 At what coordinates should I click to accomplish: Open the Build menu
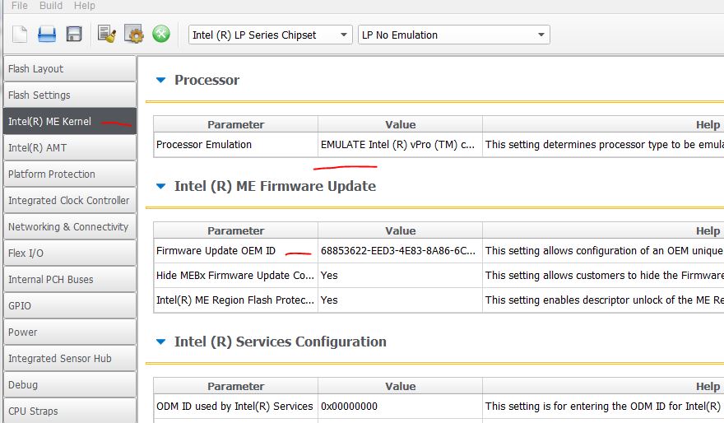51,6
